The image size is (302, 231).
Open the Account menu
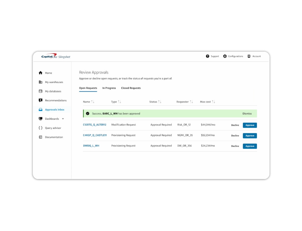(249, 56)
